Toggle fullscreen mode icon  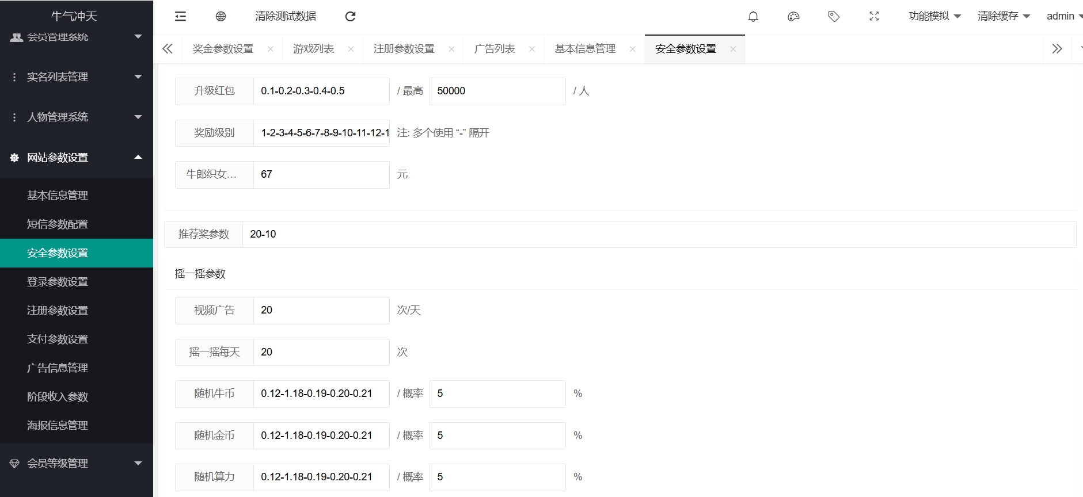[x=874, y=17]
